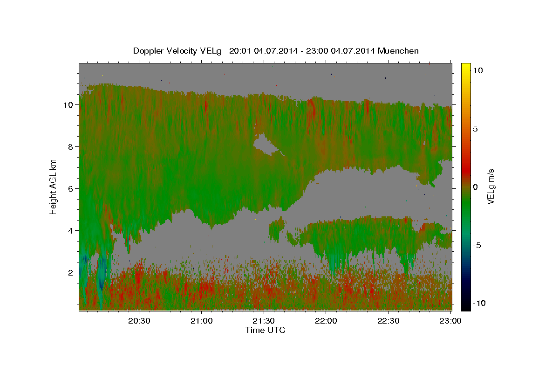This screenshot has height=373, width=559.
Task: Click the colorbar zero label
Action: (475, 187)
